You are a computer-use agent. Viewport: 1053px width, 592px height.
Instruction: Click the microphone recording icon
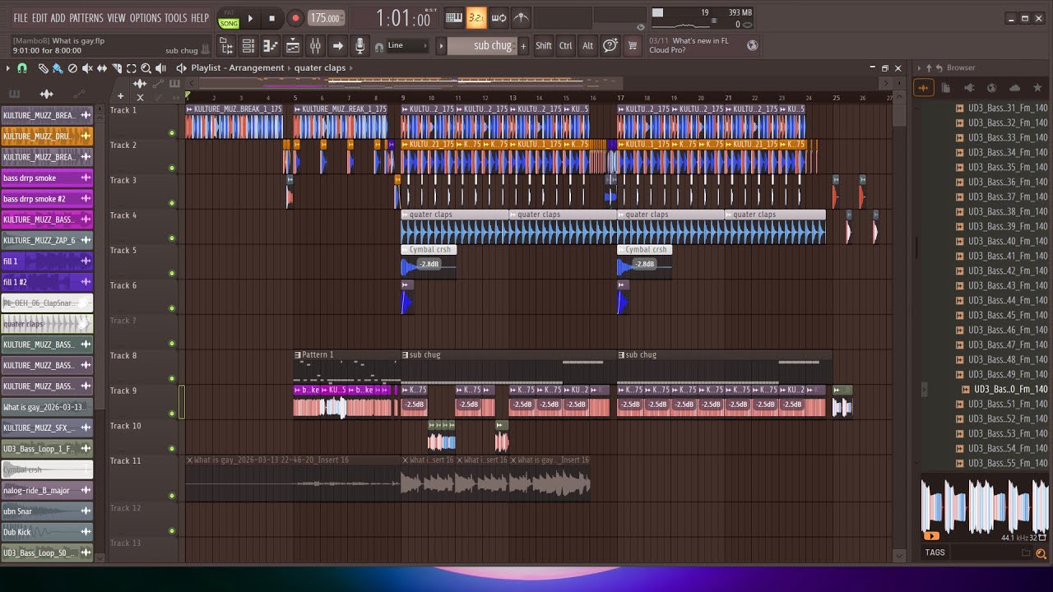360,46
